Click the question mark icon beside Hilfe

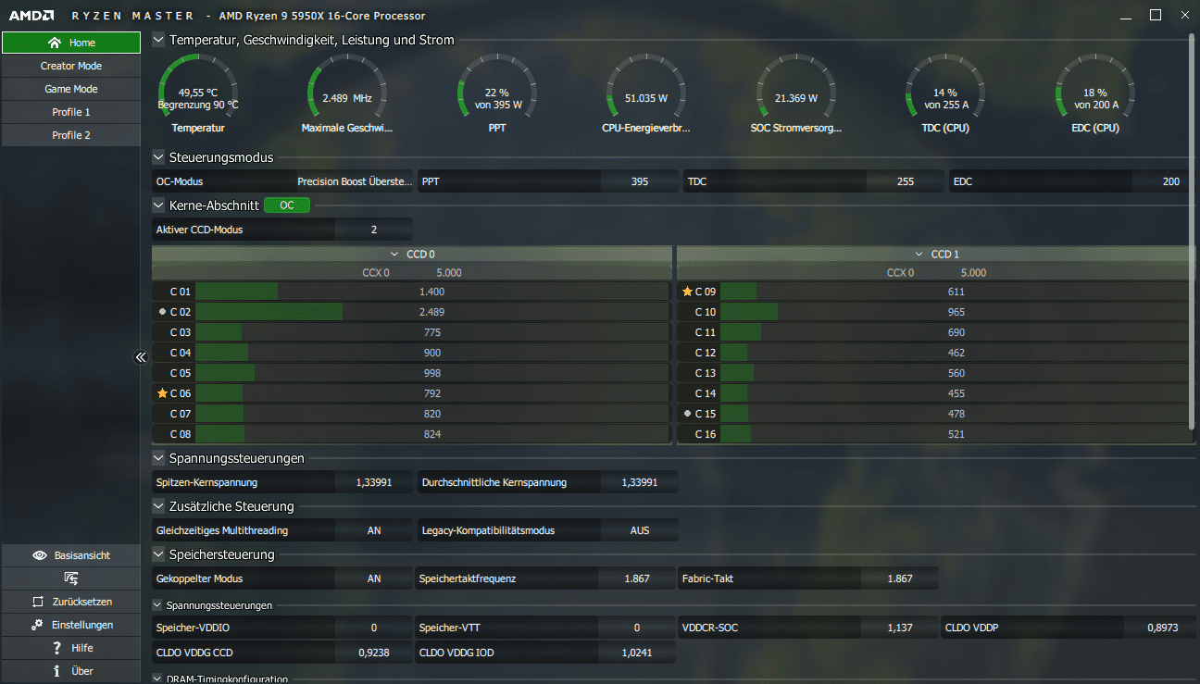pyautogui.click(x=56, y=648)
